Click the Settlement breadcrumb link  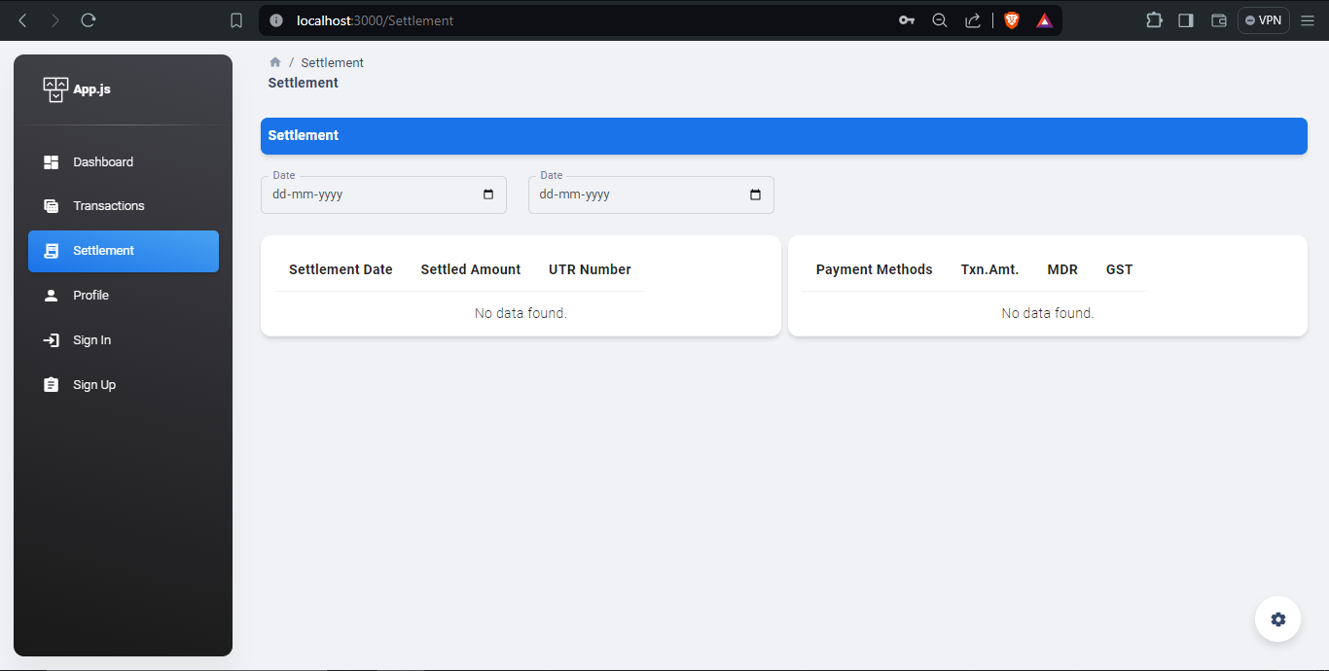pos(332,62)
